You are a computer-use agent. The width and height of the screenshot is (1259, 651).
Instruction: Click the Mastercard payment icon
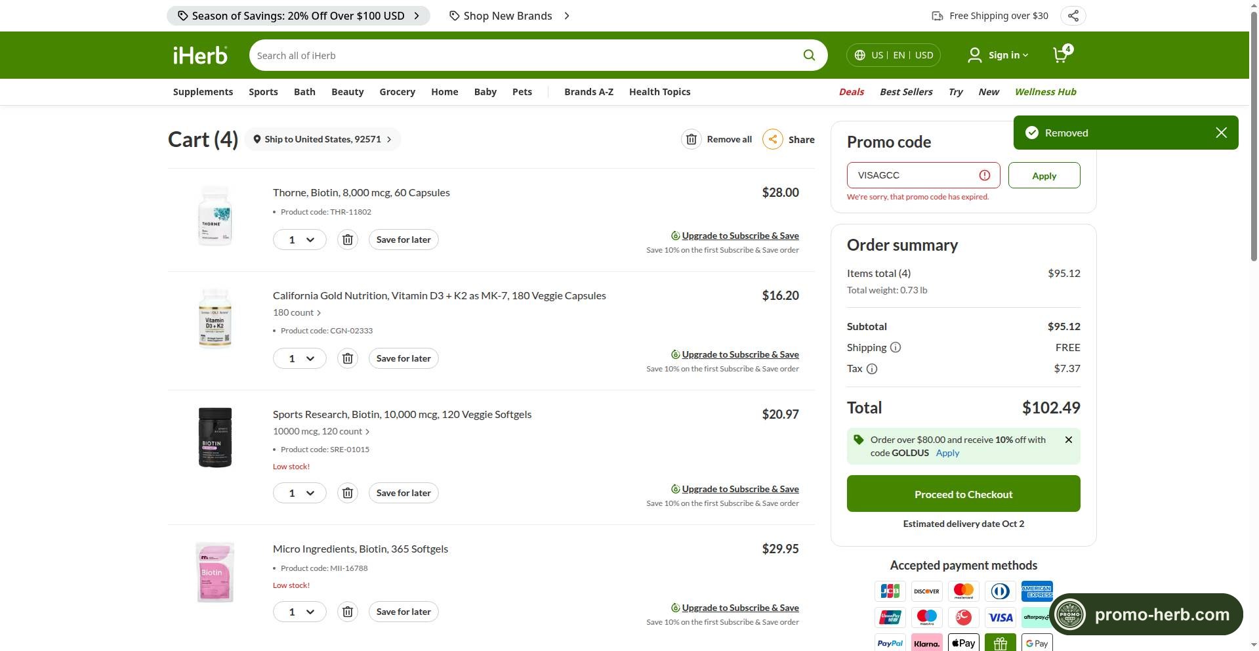[x=964, y=591]
